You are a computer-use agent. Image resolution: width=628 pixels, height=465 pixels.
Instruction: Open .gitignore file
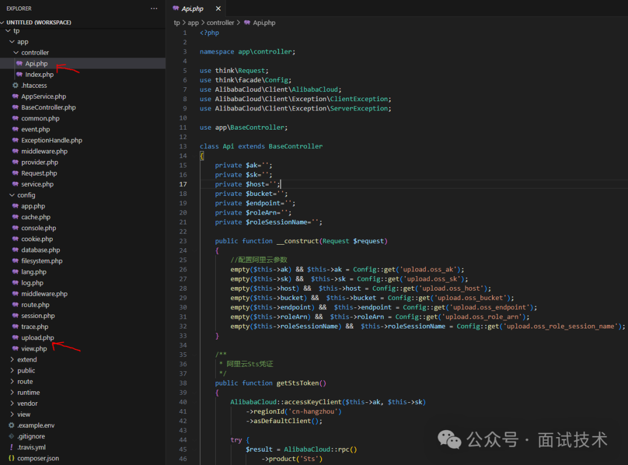click(31, 436)
